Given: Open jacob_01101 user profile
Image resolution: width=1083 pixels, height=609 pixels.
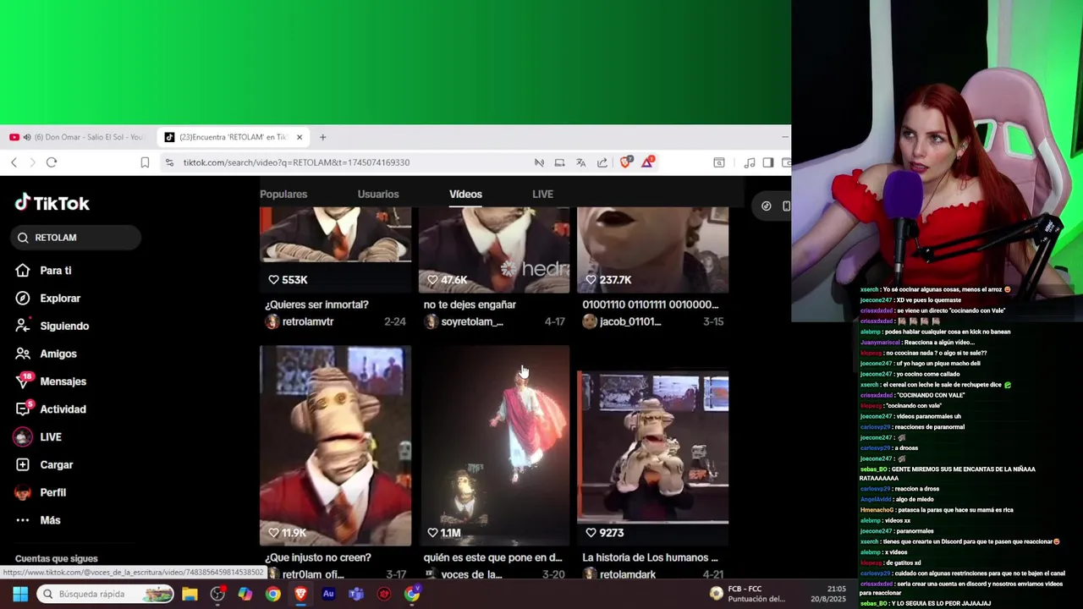Looking at the screenshot, I should point(630,321).
